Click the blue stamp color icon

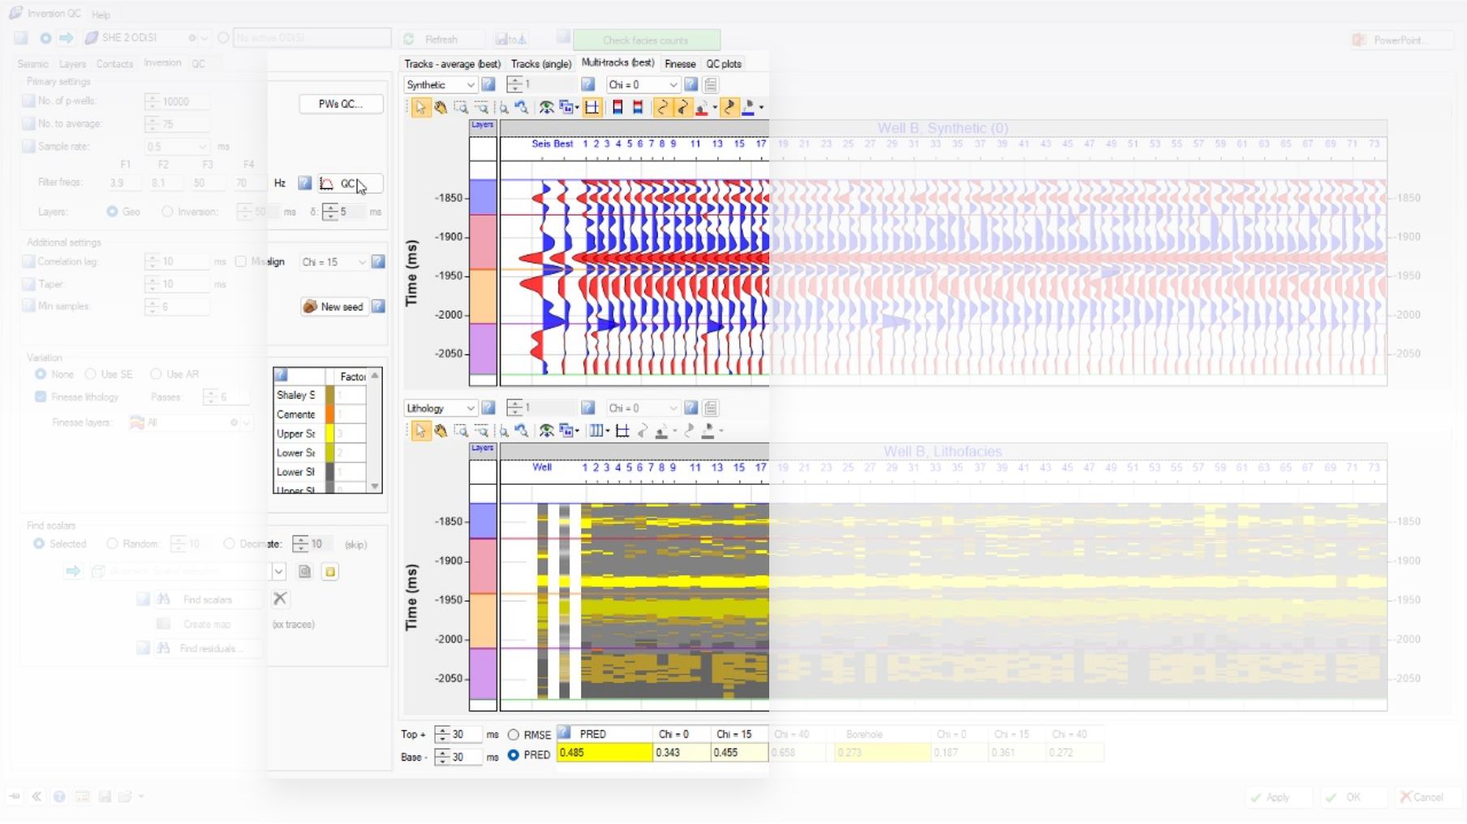(748, 107)
